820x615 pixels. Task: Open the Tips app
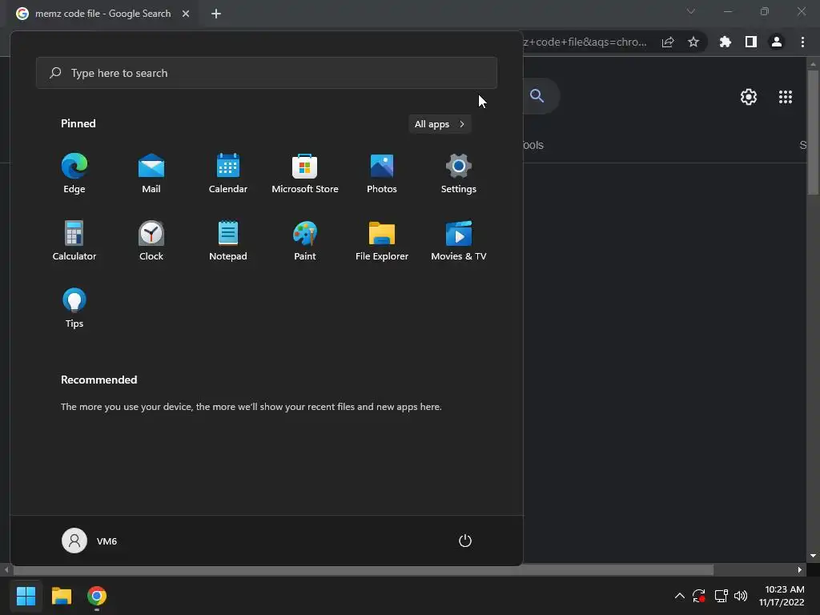click(x=74, y=308)
